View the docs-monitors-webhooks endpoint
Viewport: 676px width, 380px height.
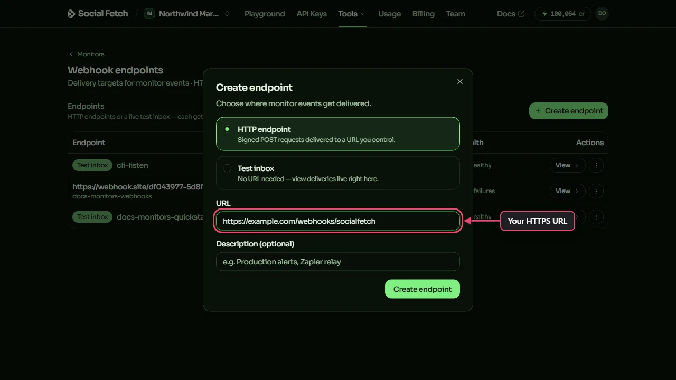568,191
